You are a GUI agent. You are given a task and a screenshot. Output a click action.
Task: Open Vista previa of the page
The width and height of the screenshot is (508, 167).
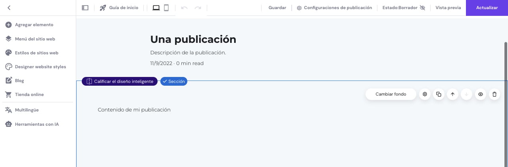[448, 8]
